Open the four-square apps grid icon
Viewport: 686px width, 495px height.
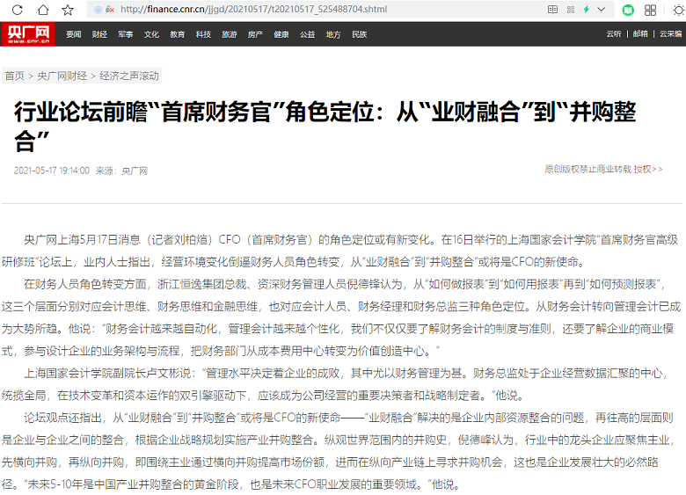651,10
